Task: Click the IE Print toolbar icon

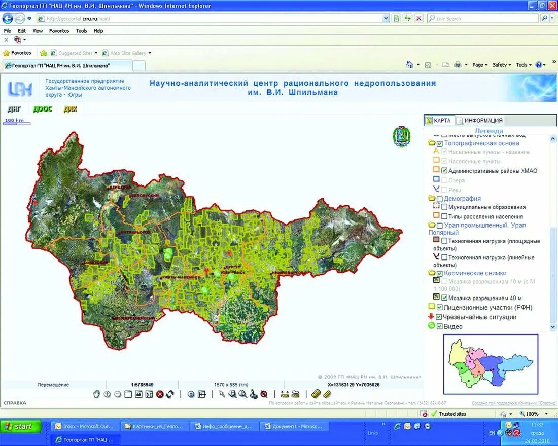Action: point(458,65)
